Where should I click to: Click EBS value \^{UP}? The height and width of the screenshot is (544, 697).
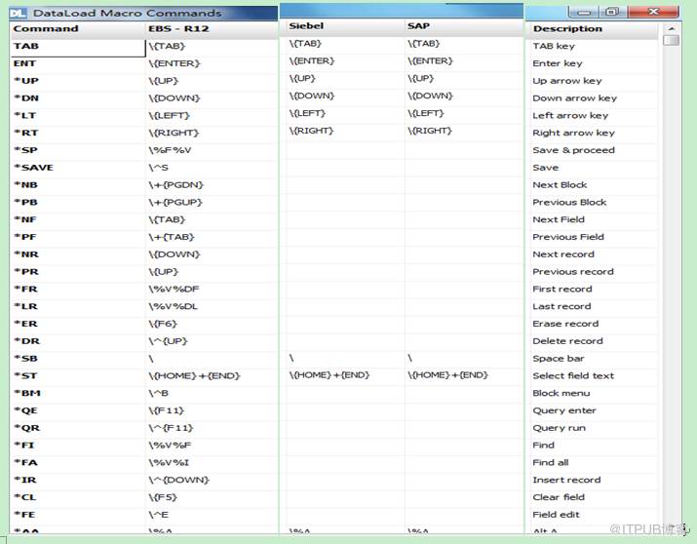pos(168,341)
